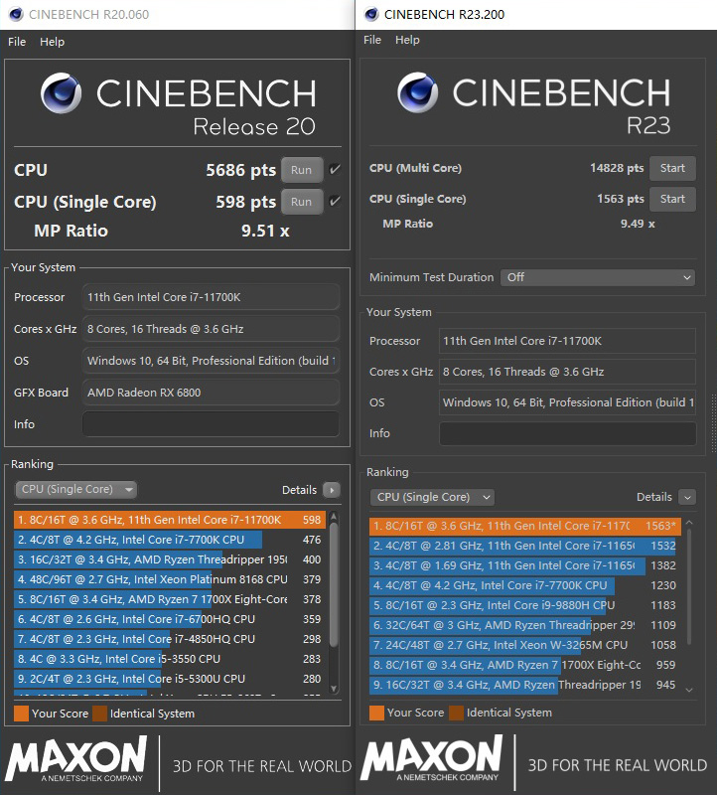Viewport: 717px width, 795px height.
Task: Select R20 ranking row 2 i7-7700K 476
Action: click(170, 540)
